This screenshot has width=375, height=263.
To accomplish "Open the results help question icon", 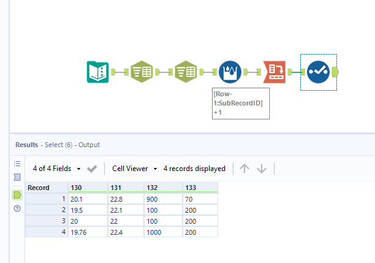I will click(17, 209).
